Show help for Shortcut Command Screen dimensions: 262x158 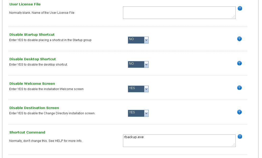pos(240,137)
